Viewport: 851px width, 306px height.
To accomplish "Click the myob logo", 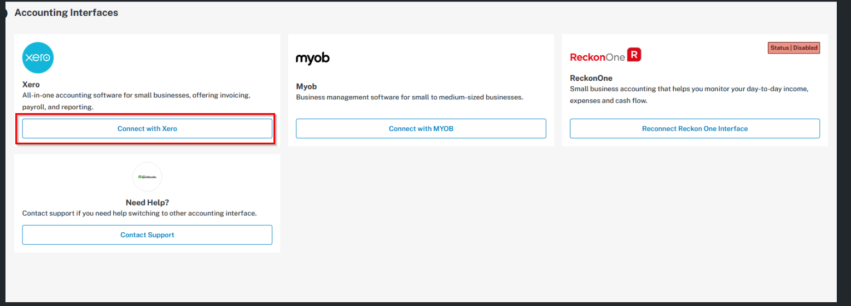I will coord(312,58).
